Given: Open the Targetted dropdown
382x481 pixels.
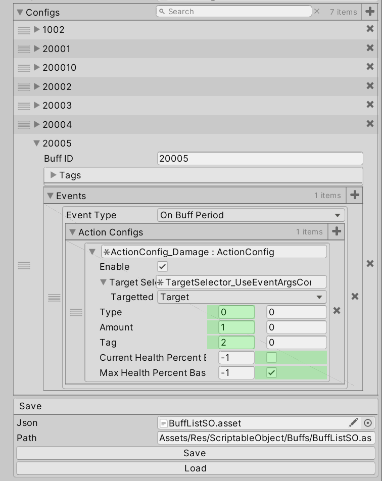Looking at the screenshot, I should [242, 297].
